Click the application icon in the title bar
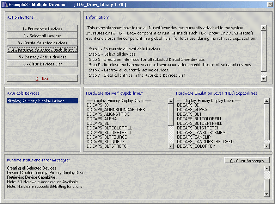Image resolution: width=275 pixels, height=204 pixels. click(x=5, y=4)
